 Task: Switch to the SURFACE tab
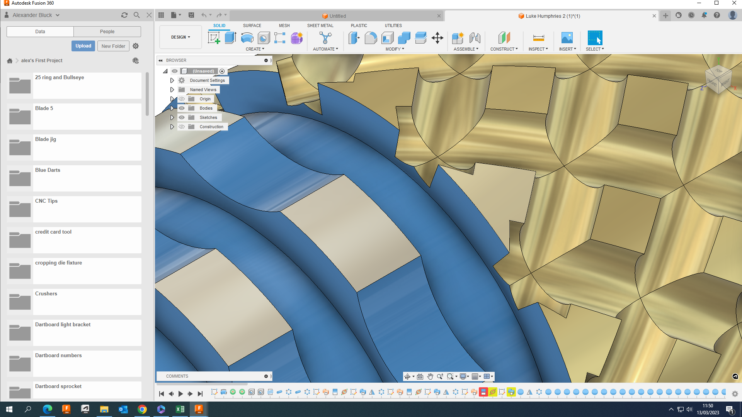252,25
